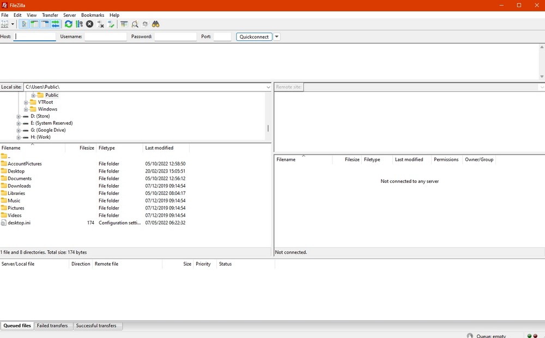Click the Port input field
The height and width of the screenshot is (338, 545).
pos(222,36)
